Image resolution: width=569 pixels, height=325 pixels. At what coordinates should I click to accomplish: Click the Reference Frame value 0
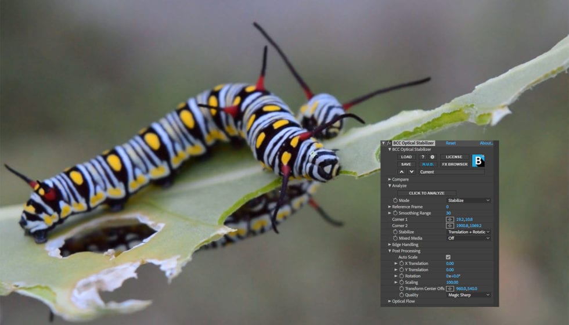pos(448,207)
